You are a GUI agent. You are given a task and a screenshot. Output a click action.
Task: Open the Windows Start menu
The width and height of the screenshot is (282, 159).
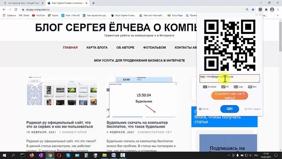[4, 155]
